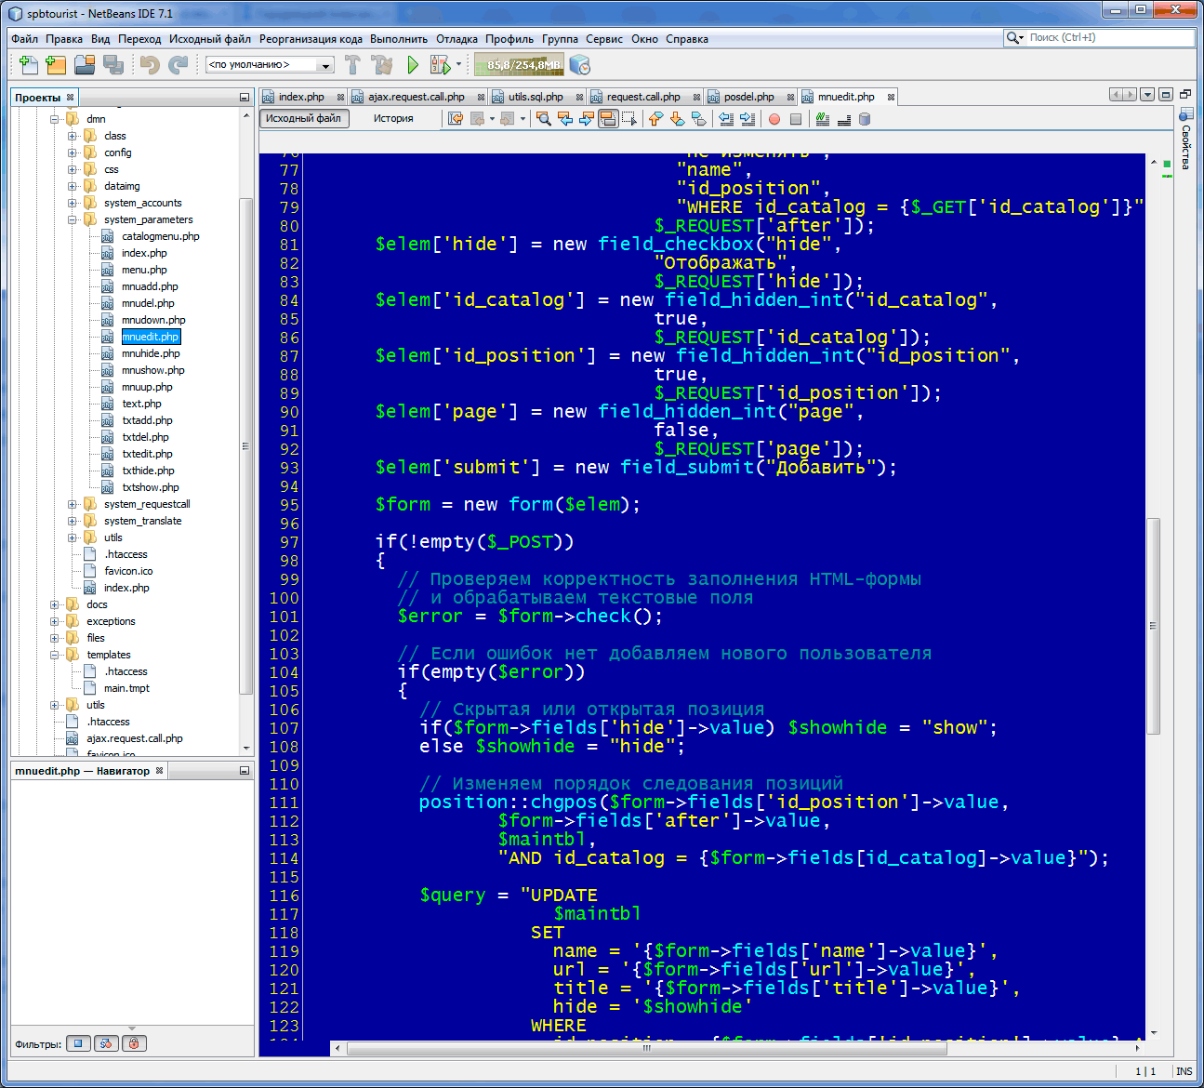Click the Undo arrow icon
Image resolution: width=1204 pixels, height=1088 pixels.
(x=150, y=65)
